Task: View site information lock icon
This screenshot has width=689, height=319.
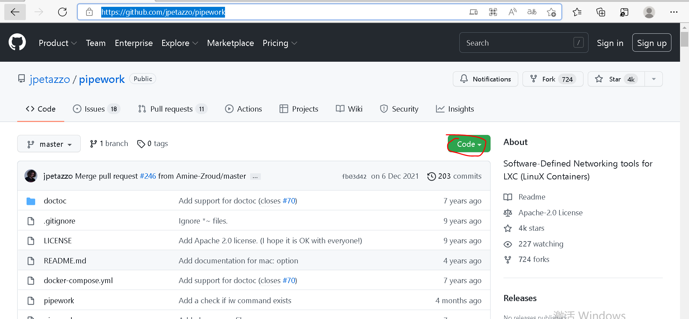Action: click(89, 12)
